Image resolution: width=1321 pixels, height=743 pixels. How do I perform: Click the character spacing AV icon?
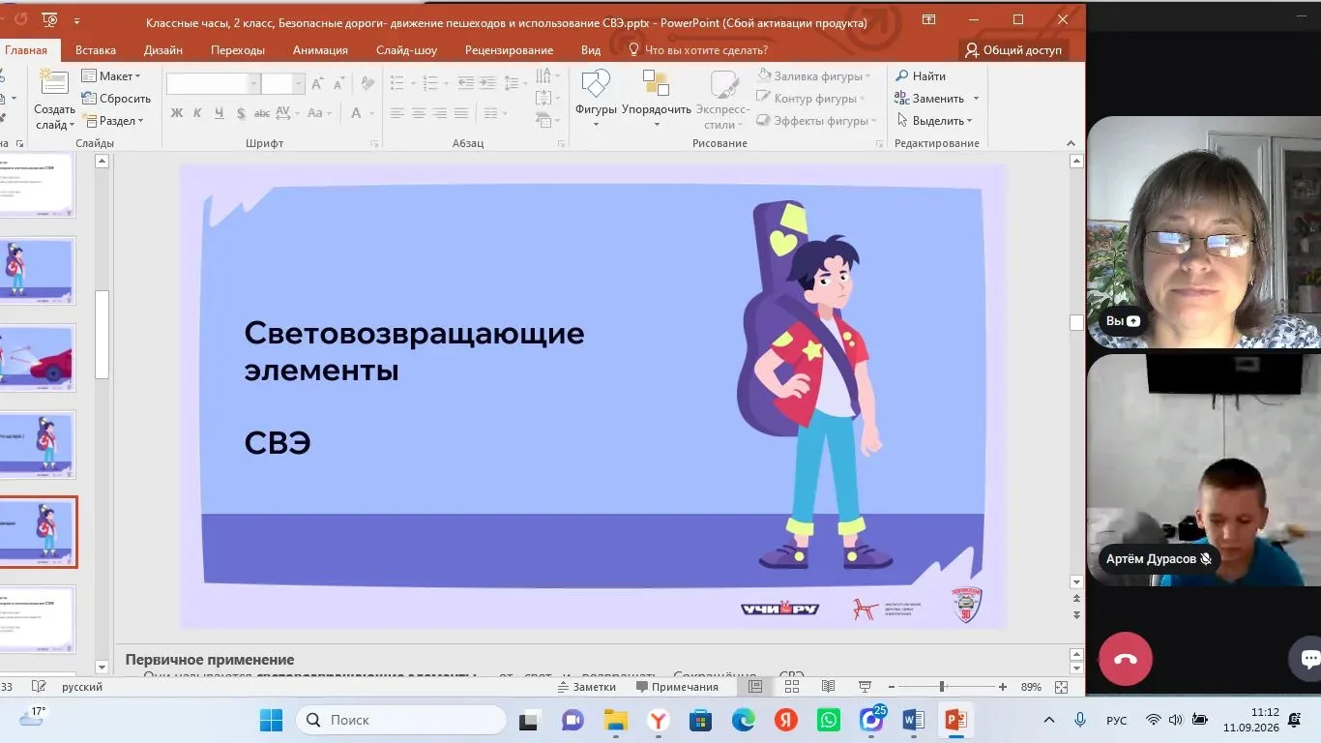coord(285,113)
